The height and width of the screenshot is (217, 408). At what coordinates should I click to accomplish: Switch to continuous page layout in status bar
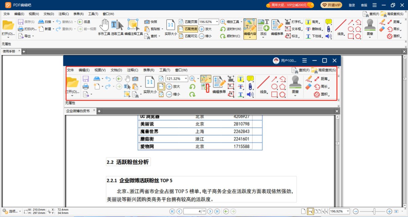[x=310, y=211]
